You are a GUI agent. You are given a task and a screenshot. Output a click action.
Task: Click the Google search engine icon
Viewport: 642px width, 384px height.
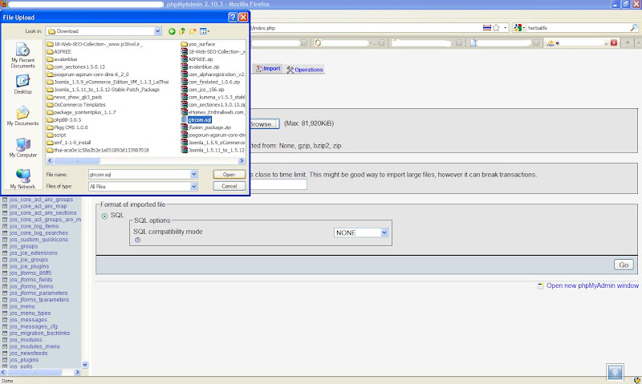point(518,28)
